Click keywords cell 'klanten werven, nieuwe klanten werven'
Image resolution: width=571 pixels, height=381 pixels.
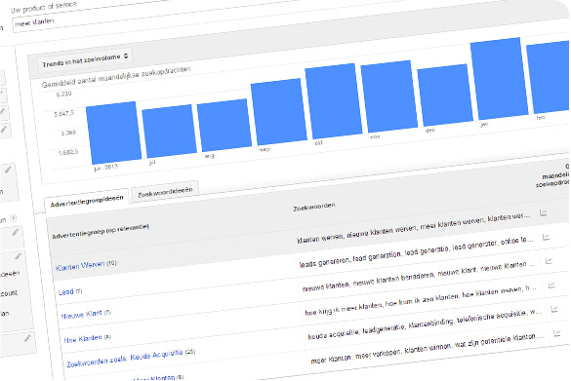coord(413,228)
